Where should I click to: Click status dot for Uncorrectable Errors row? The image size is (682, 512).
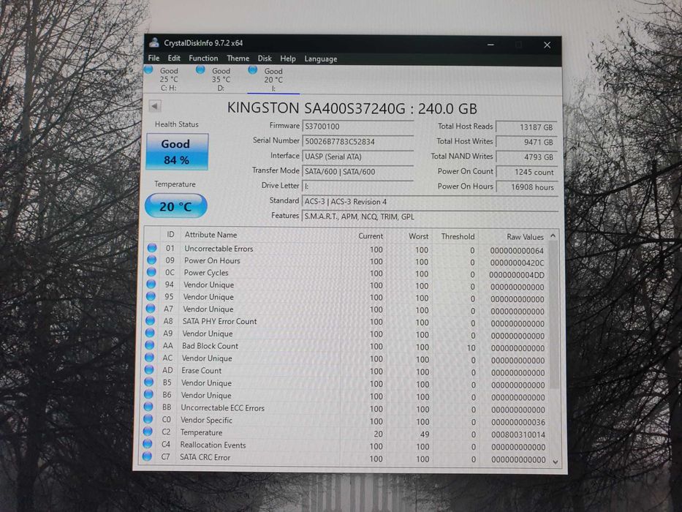tap(152, 248)
